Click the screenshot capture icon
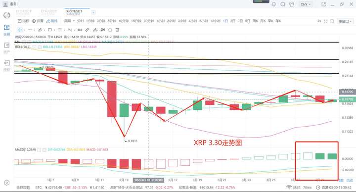The height and width of the screenshot is (192, 356). tap(332, 21)
